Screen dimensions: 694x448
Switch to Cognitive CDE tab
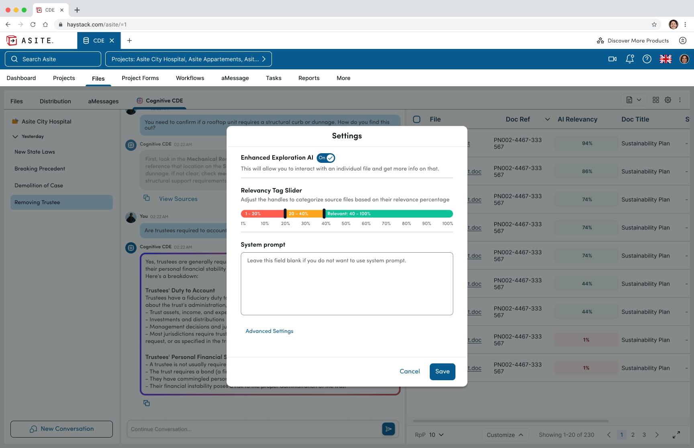[160, 101]
